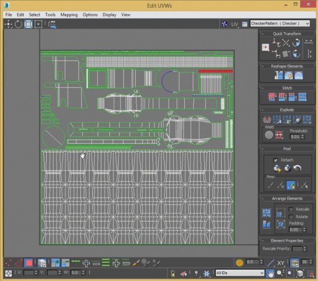Click the XY axis constraint button
The image size is (318, 281).
(x=281, y=263)
